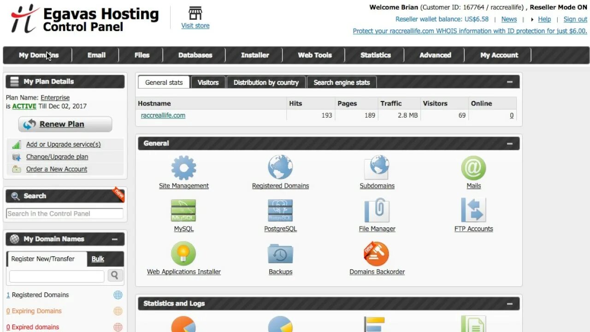Click the Renew Plan button
This screenshot has width=590, height=332.
(65, 125)
